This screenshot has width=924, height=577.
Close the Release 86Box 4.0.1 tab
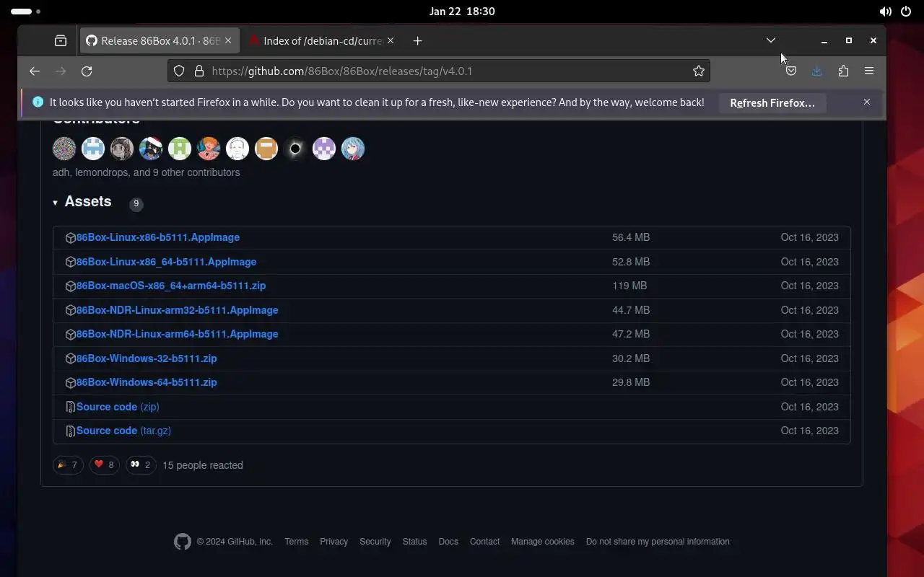pyautogui.click(x=228, y=41)
